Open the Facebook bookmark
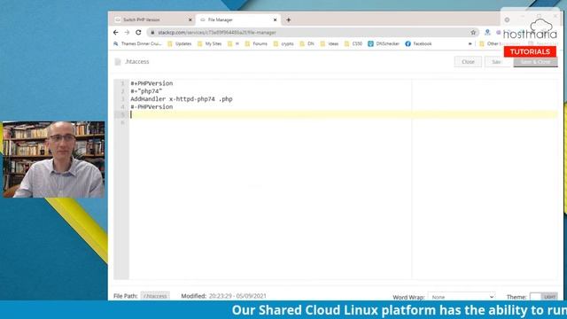Image resolution: width=567 pixels, height=319 pixels. [418, 43]
